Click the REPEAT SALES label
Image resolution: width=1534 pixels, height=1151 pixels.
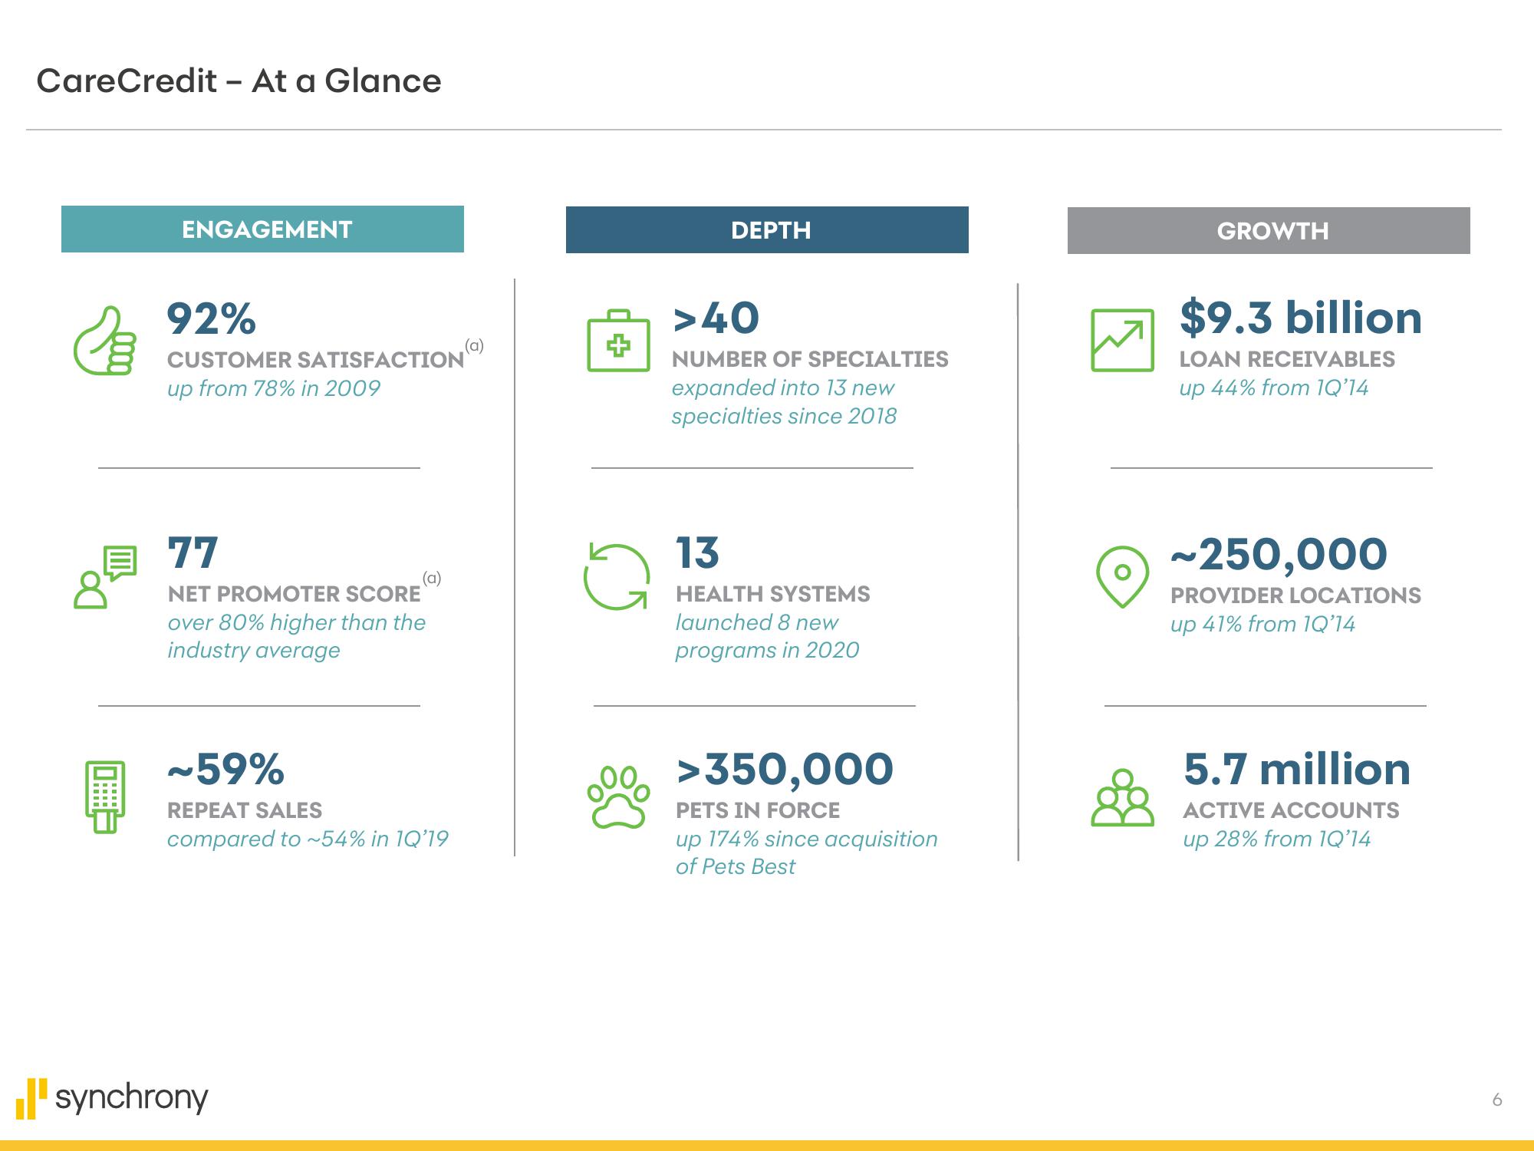[245, 810]
